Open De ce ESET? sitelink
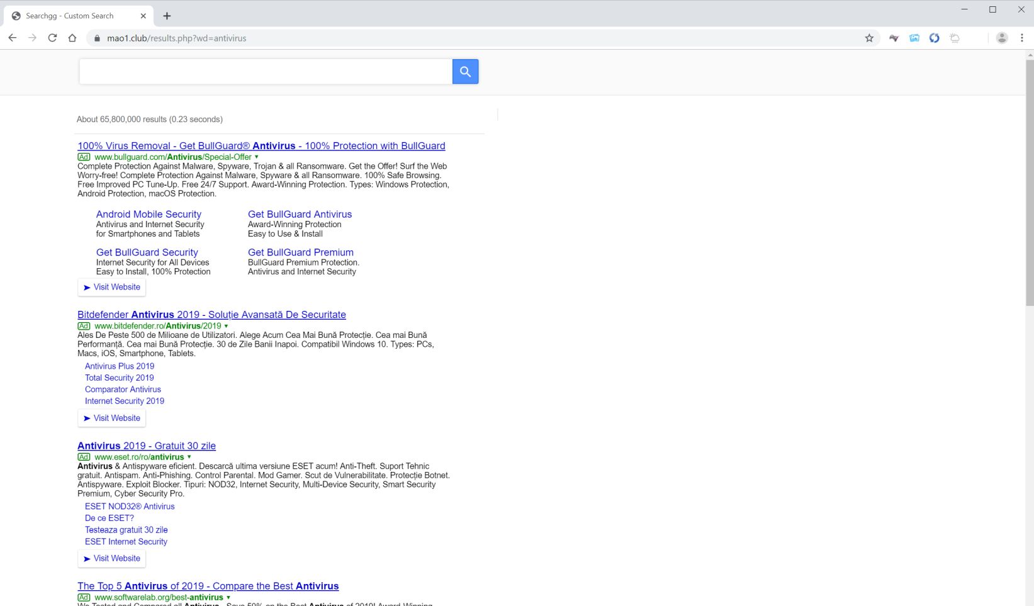 (x=110, y=518)
